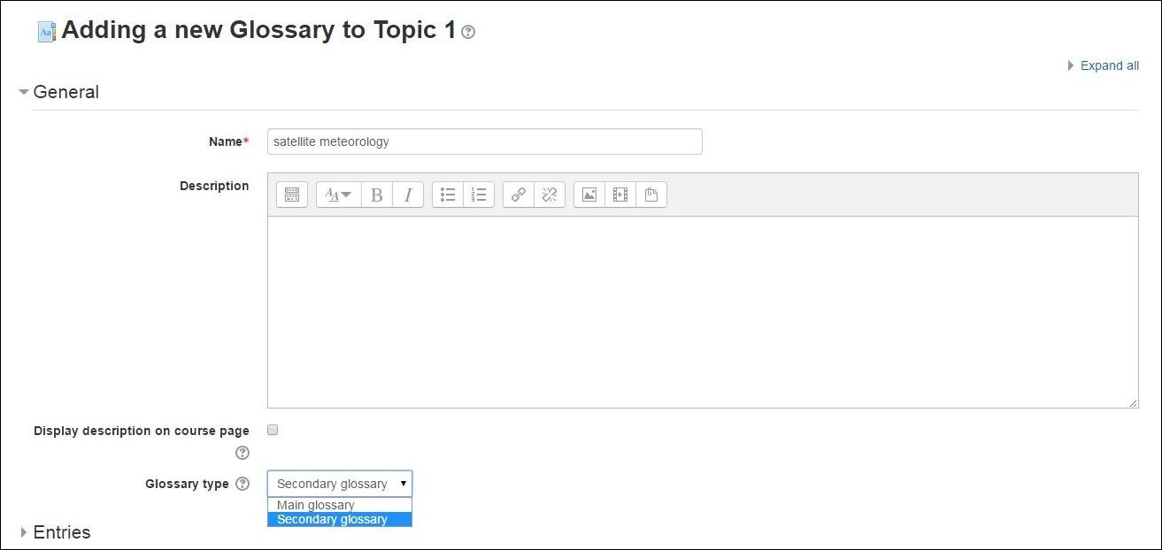Insert an ordered numbered list
This screenshot has width=1162, height=550.
(479, 195)
